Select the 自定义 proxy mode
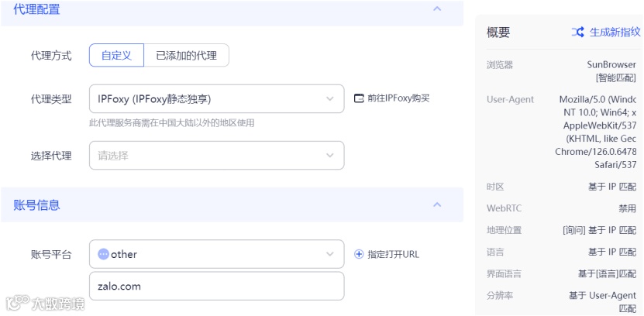This screenshot has height=316, width=644. point(116,56)
